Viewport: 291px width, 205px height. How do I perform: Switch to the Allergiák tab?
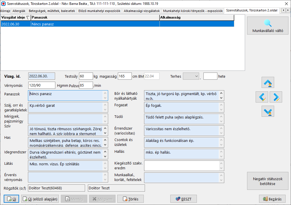click(19, 11)
